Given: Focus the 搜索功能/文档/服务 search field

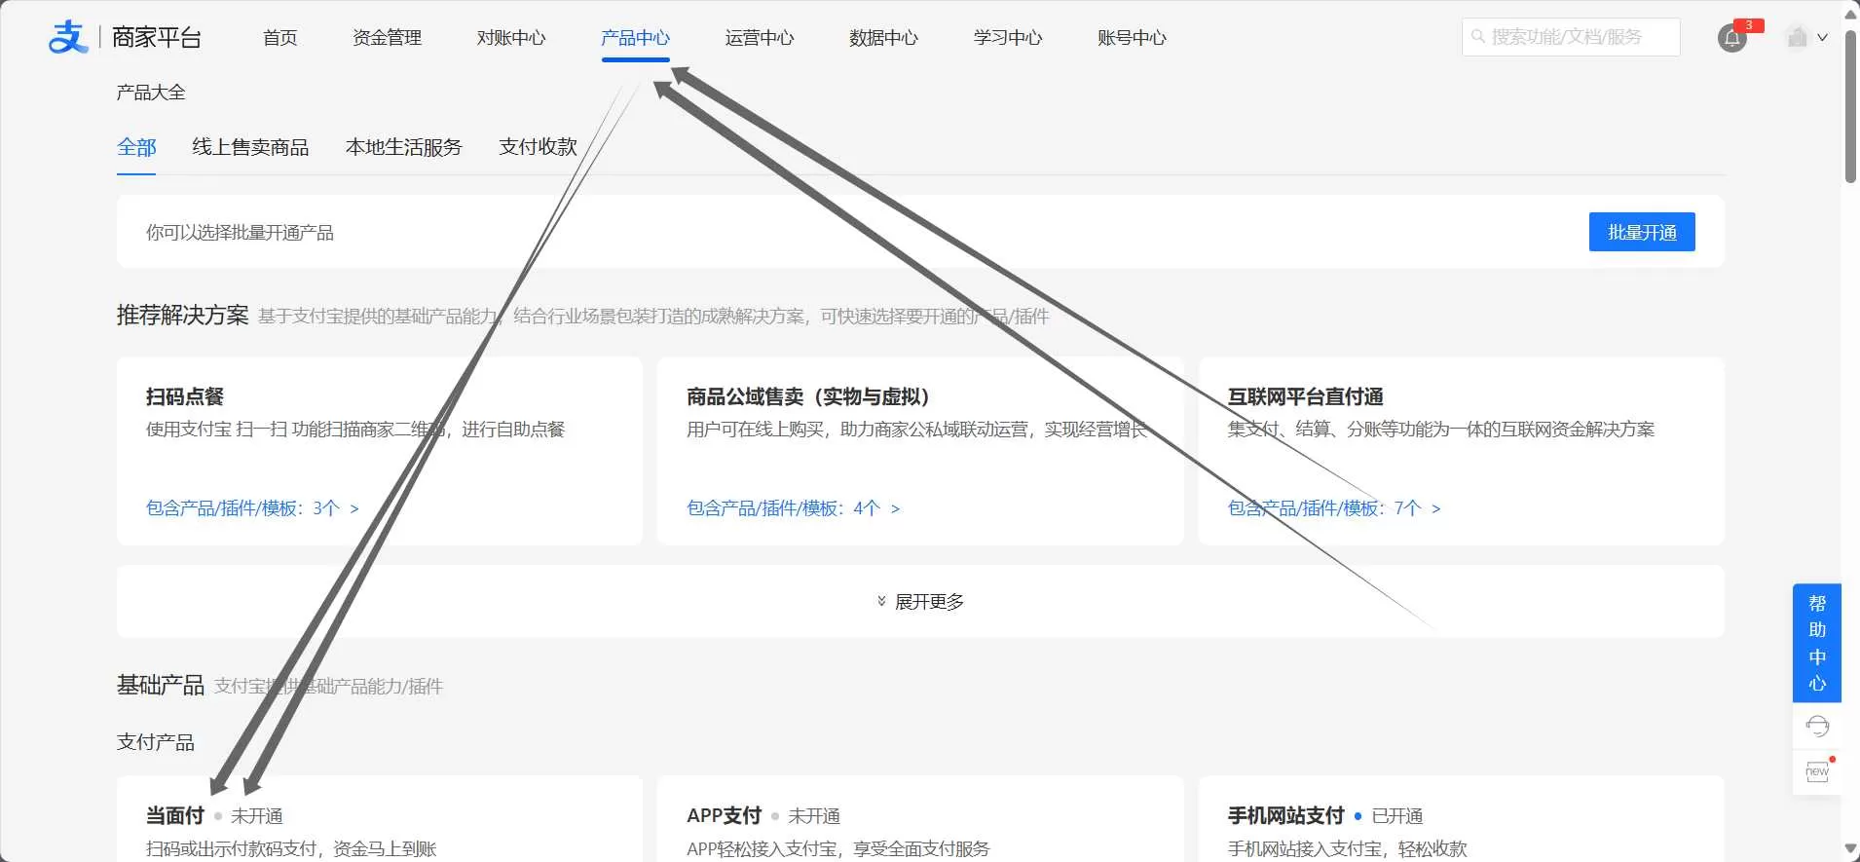Looking at the screenshot, I should point(1571,37).
